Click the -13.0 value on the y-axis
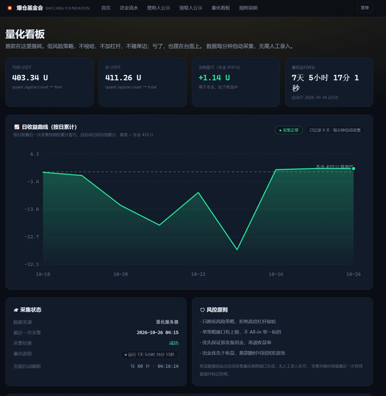The height and width of the screenshot is (396, 386). click(32, 209)
